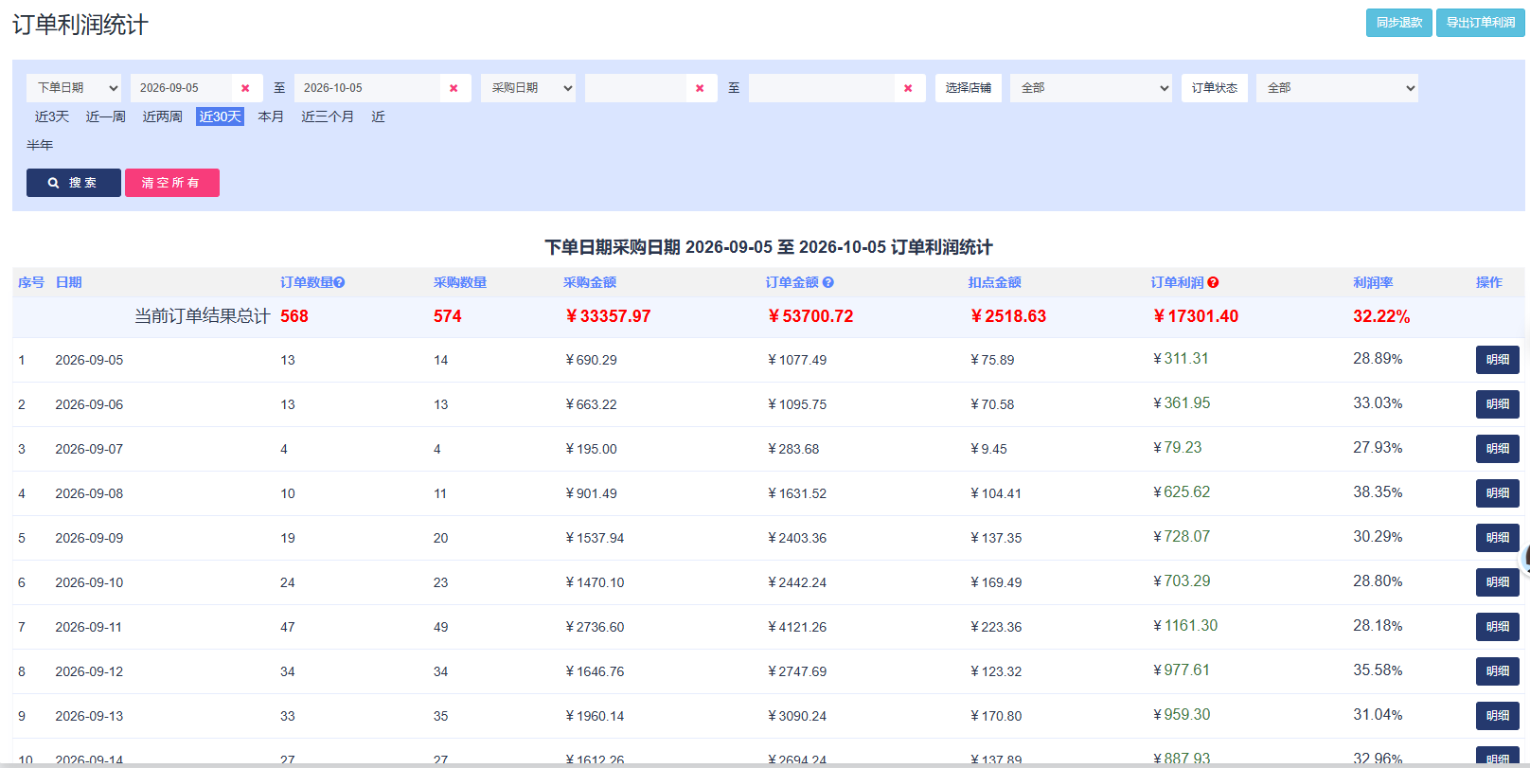
Task: Select the 近两周 quick range
Action: [163, 116]
